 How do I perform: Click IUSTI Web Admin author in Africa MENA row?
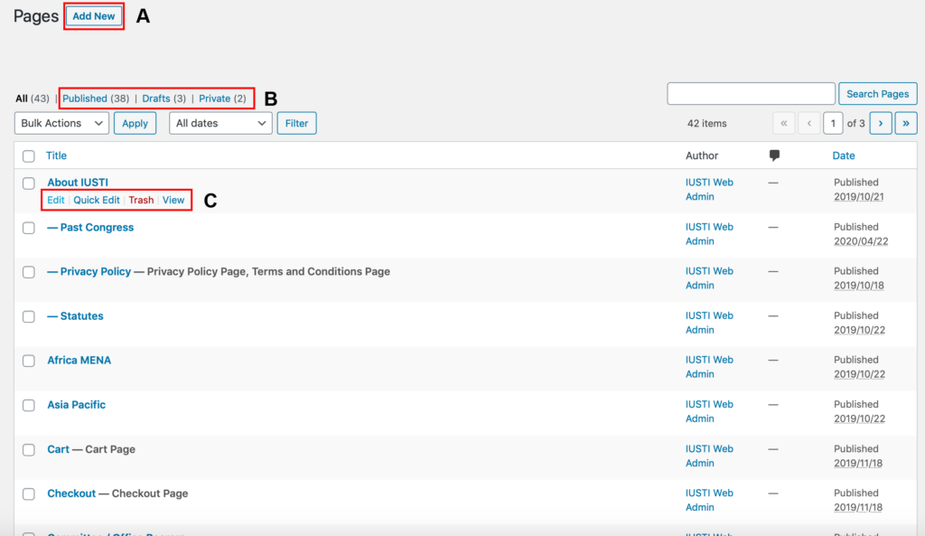709,367
